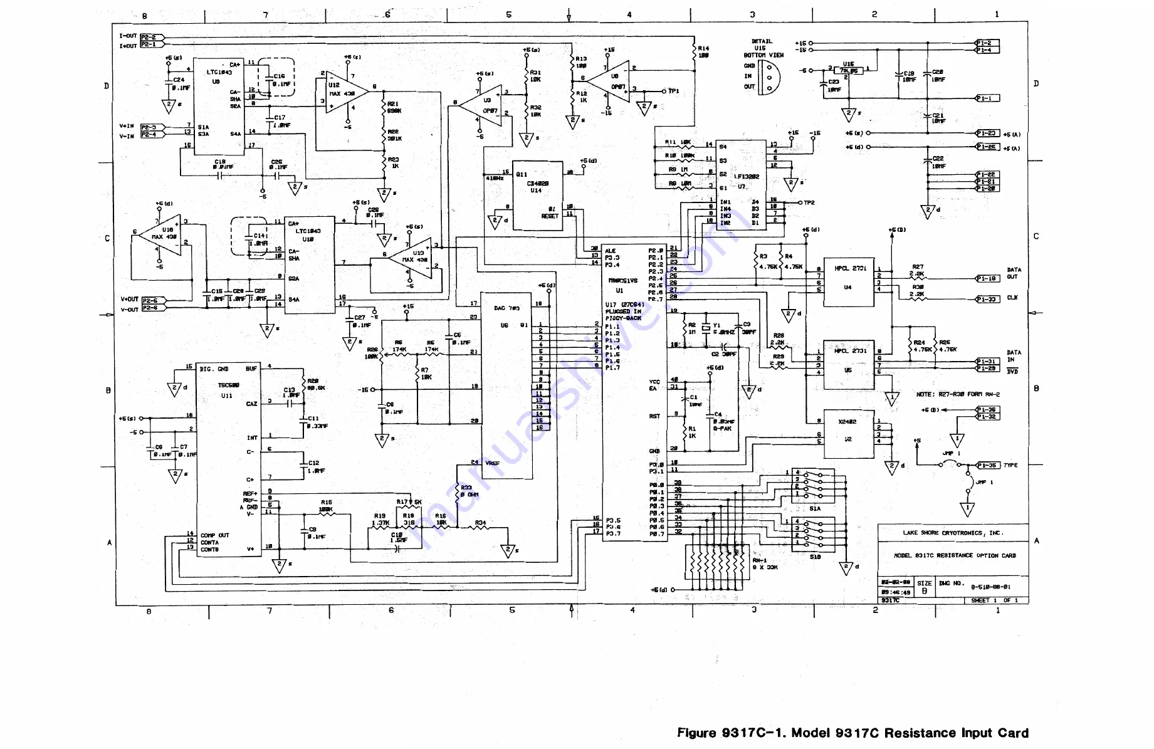This screenshot has height=749, width=1154.
Task: Click the R22 301K resistor label
Action: point(394,135)
